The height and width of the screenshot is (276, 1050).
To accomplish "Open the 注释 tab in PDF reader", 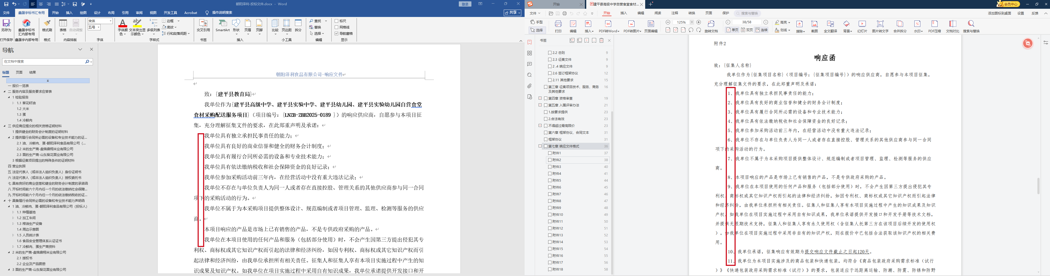I will (x=675, y=13).
